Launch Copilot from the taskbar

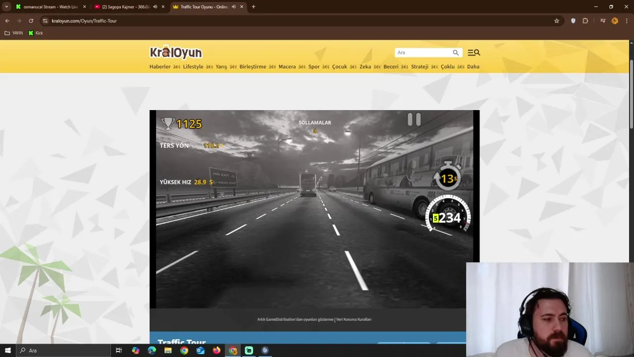click(x=136, y=351)
